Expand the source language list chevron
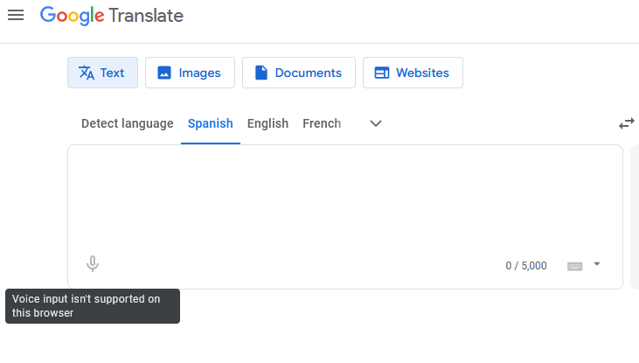 coord(376,124)
